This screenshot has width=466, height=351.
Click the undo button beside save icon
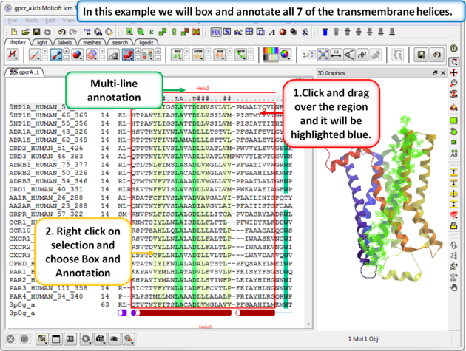point(437,55)
